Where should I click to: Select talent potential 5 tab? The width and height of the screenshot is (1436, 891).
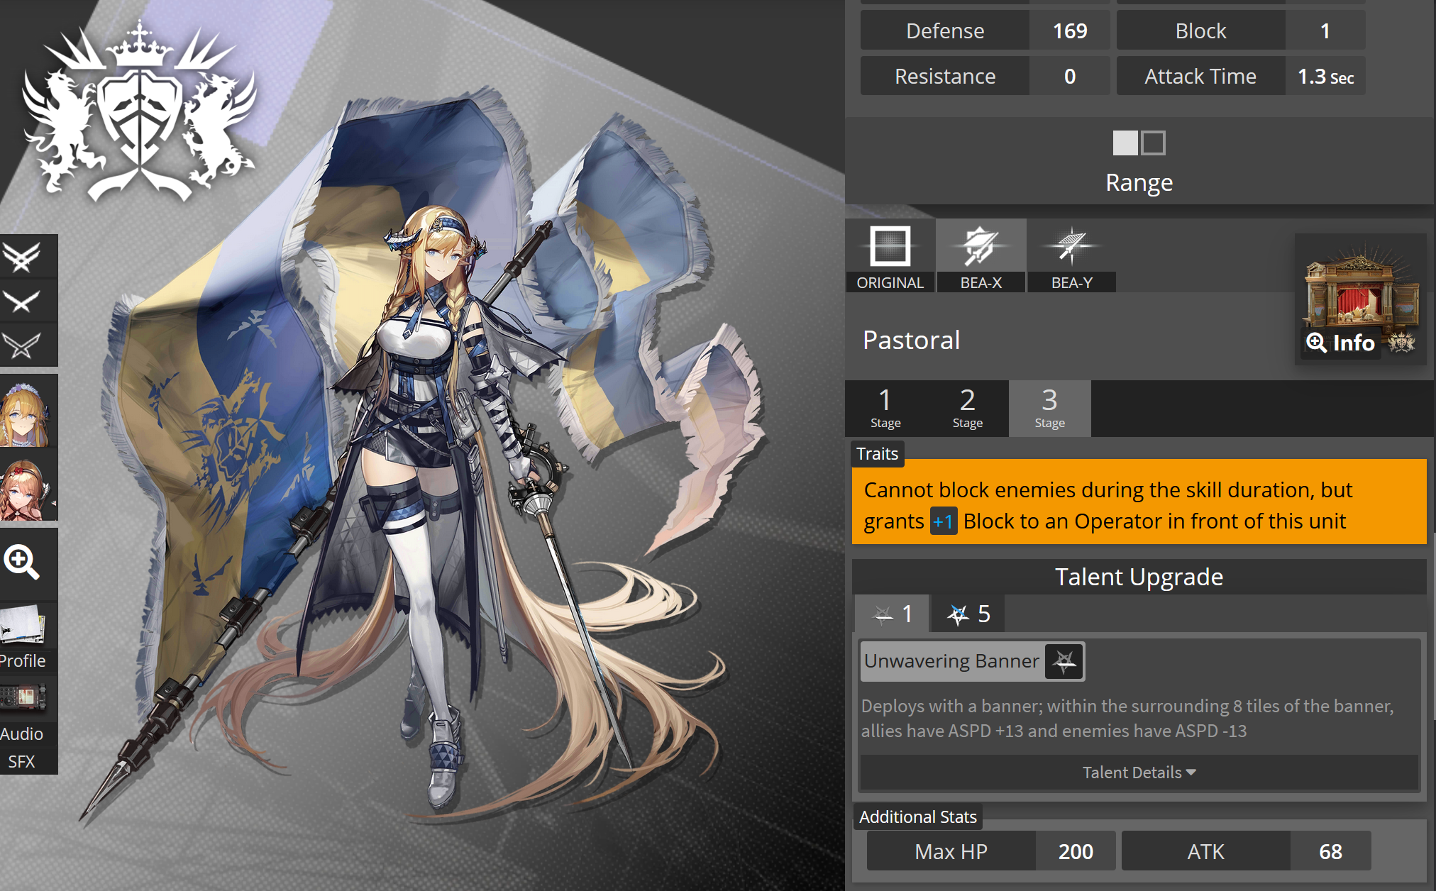[968, 614]
